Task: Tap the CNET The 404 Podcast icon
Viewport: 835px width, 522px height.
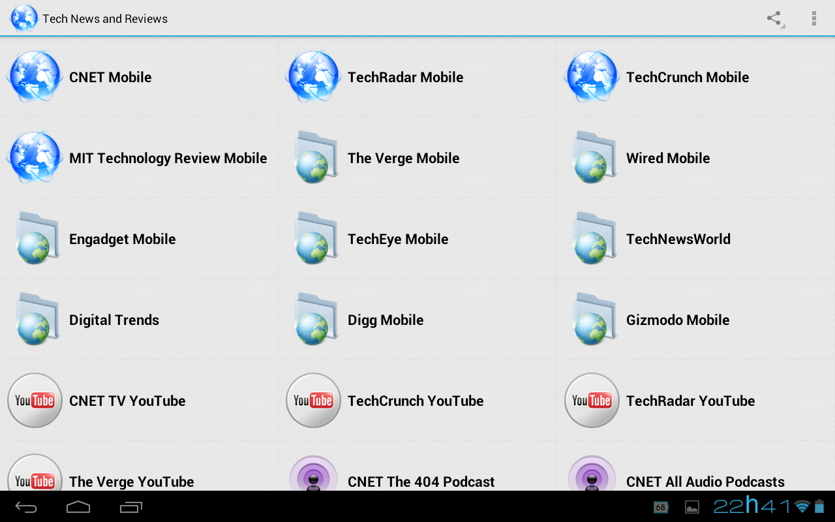Action: point(313,473)
